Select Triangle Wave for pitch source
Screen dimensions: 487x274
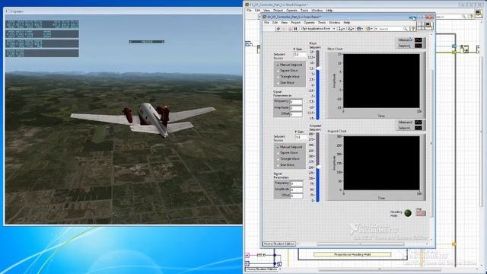click(288, 77)
